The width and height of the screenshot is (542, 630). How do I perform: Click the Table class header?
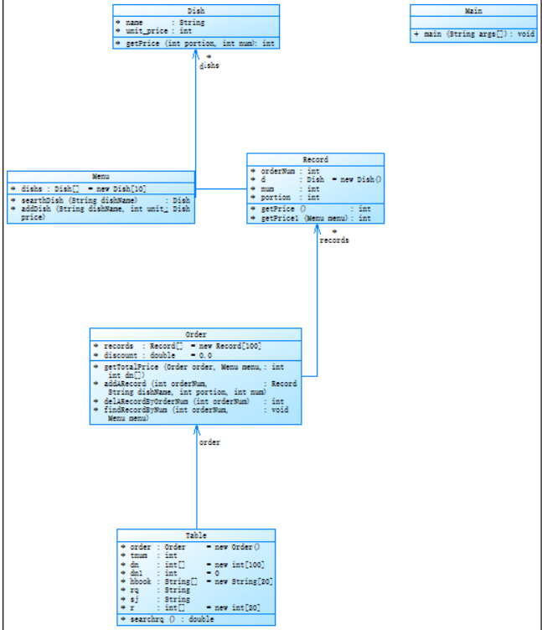[196, 535]
